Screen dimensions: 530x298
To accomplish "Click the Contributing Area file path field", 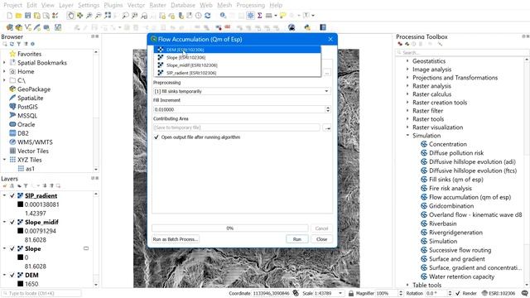I will point(237,127).
